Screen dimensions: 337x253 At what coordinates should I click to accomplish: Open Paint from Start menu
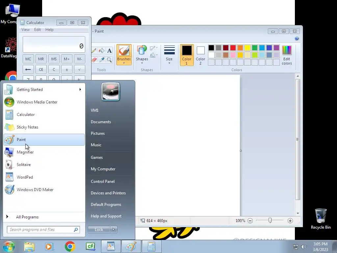point(44,140)
